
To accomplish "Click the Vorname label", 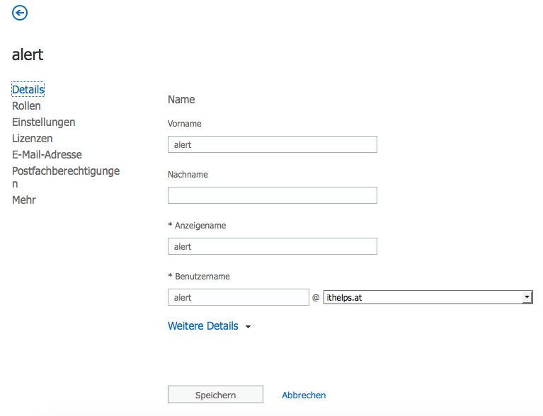I will point(185,124).
